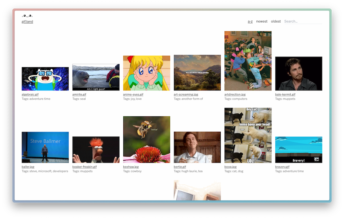
Task: Click the boop.jpg filename link
Action: click(x=230, y=167)
